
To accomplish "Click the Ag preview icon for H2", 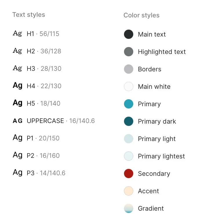I will point(17,51).
